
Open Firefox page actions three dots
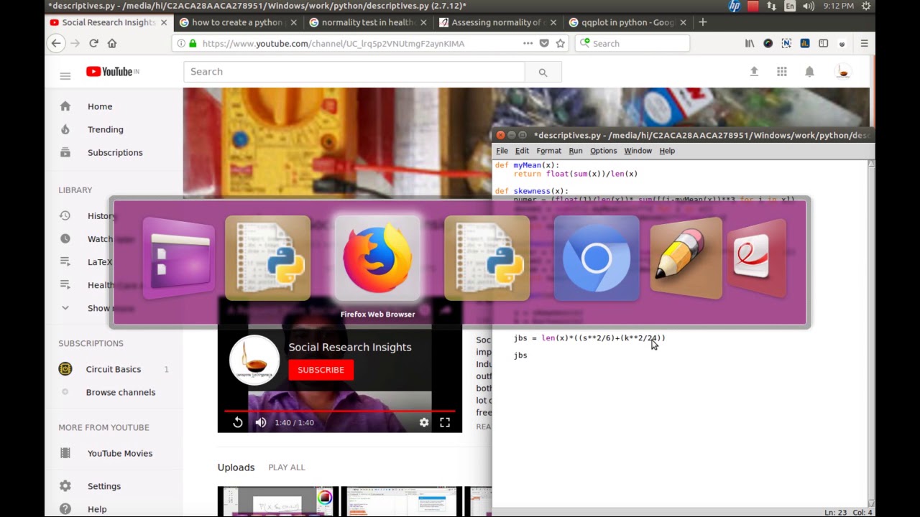[528, 43]
